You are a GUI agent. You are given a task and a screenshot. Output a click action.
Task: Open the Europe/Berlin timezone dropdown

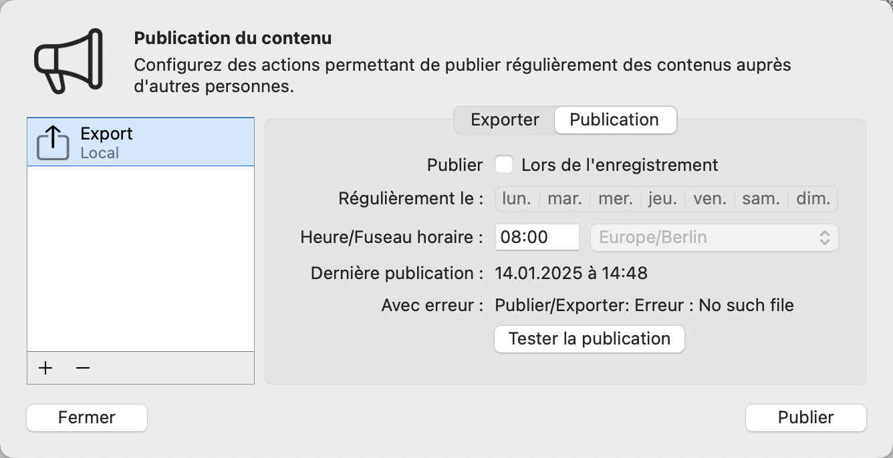715,237
